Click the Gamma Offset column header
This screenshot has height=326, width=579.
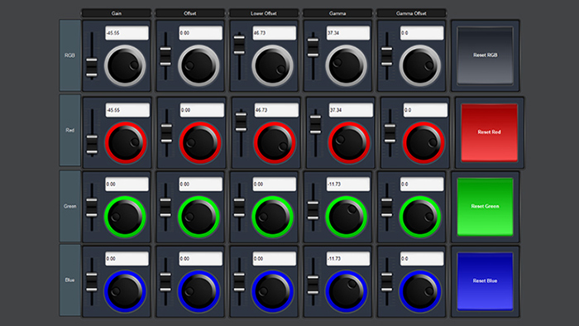coord(411,13)
